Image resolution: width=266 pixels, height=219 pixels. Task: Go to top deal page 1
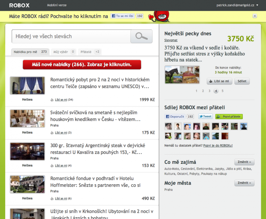197,91
